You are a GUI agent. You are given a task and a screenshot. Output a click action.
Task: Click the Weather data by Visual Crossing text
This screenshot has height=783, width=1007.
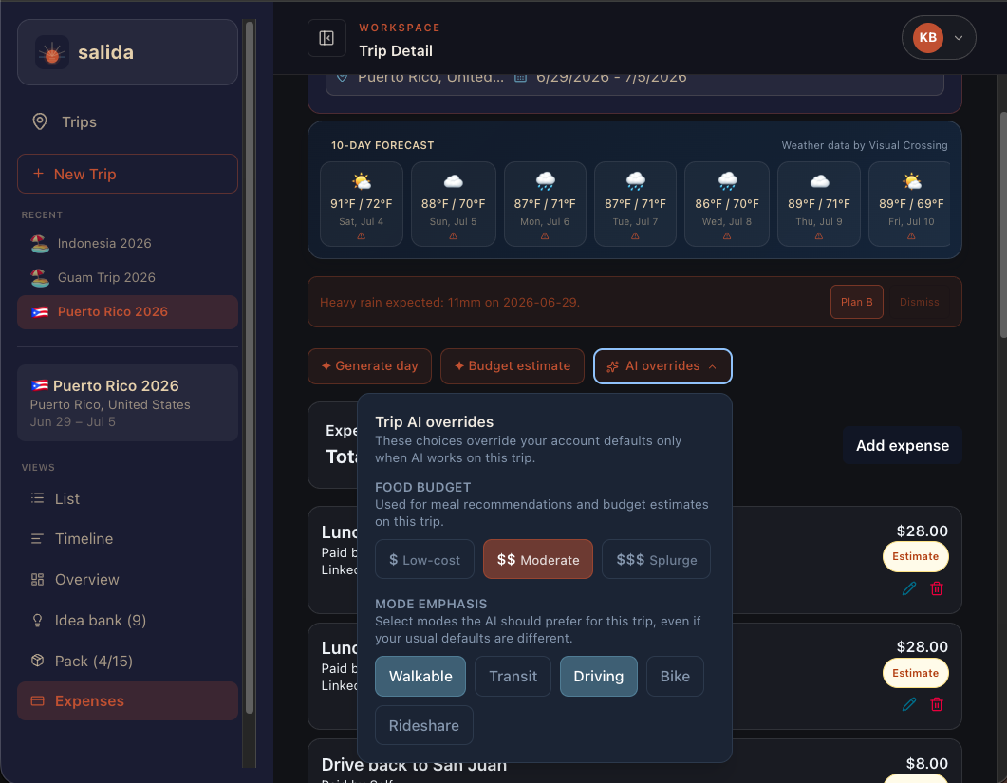tap(865, 146)
